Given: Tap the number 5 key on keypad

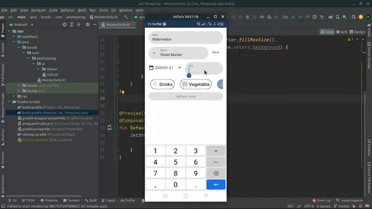Looking at the screenshot, I should (x=176, y=162).
